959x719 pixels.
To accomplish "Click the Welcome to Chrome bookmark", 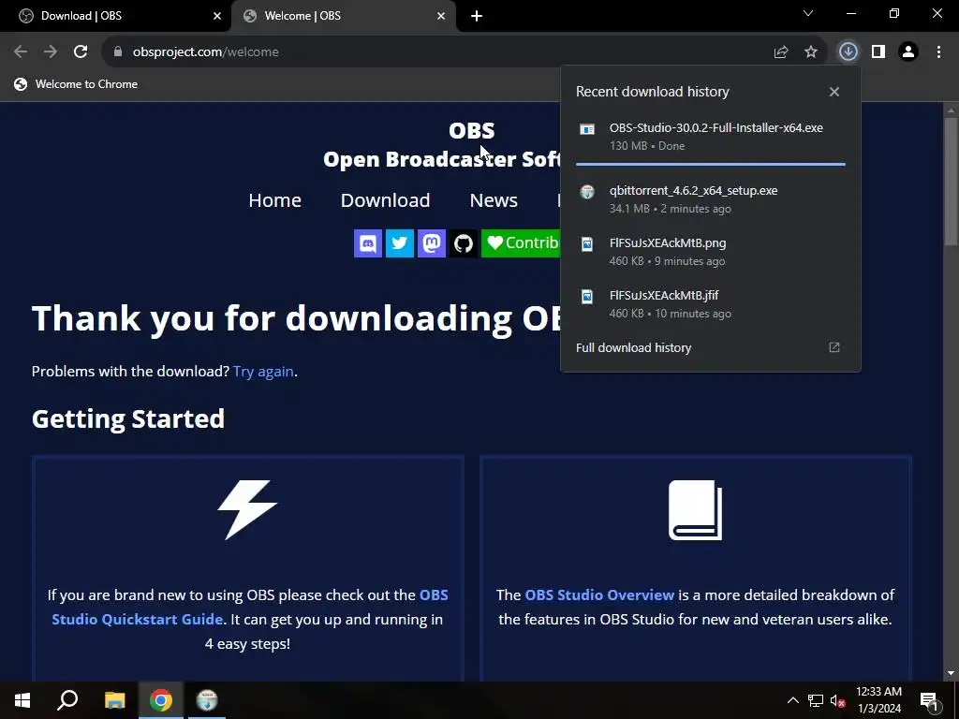I will pyautogui.click(x=76, y=84).
